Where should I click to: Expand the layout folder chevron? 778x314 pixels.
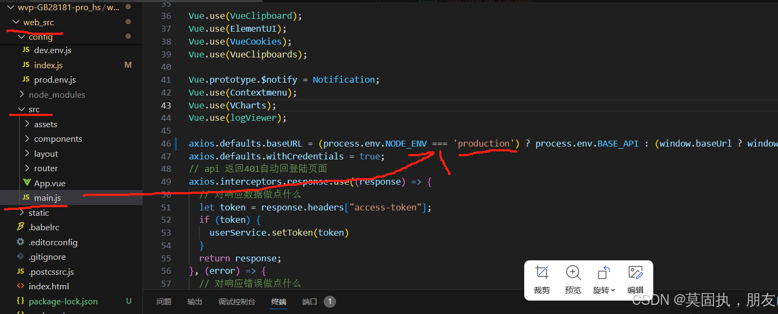click(27, 154)
